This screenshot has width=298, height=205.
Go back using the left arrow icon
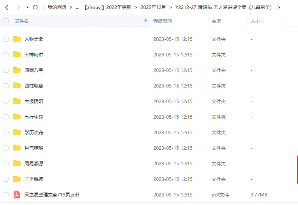7,7
